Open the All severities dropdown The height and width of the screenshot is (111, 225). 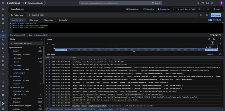pos(49,20)
